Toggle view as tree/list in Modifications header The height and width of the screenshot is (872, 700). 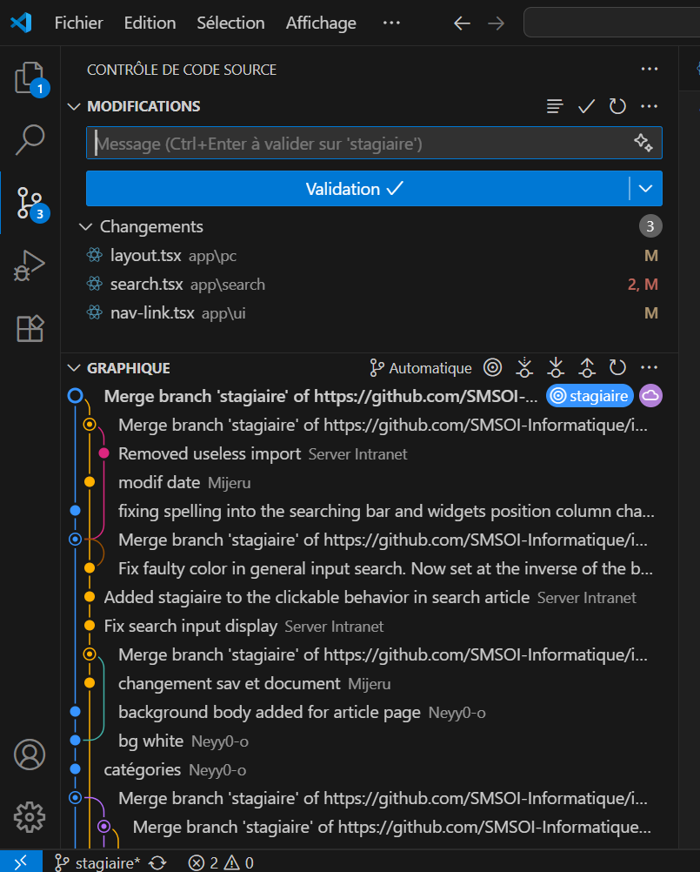(555, 106)
